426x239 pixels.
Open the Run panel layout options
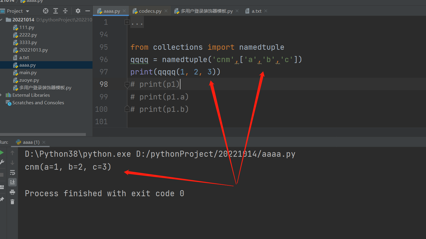[2, 187]
